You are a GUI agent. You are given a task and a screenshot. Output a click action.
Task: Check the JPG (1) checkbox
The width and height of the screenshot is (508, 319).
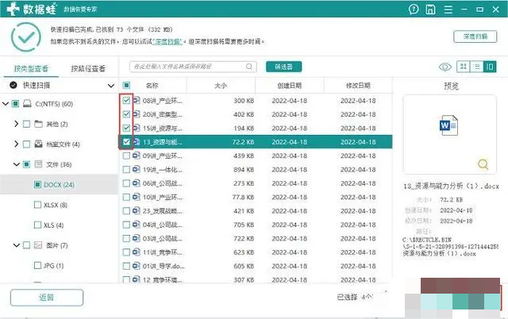click(37, 266)
